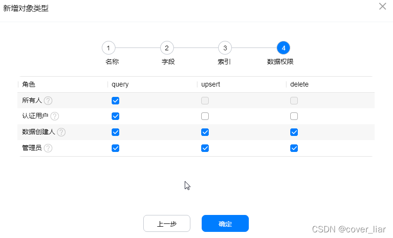Screen dimensions: 393x238
Task: Close the 新增对象类型 dialog
Action: coord(383,6)
